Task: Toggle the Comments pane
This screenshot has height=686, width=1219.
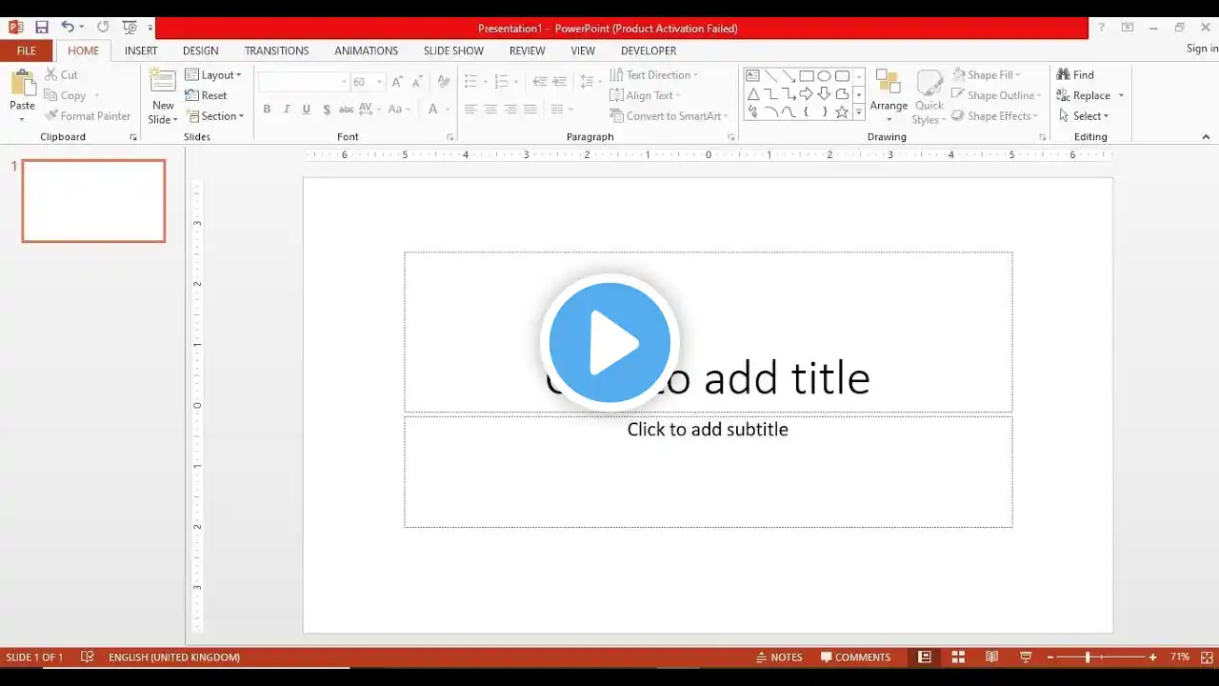Action: pos(855,657)
